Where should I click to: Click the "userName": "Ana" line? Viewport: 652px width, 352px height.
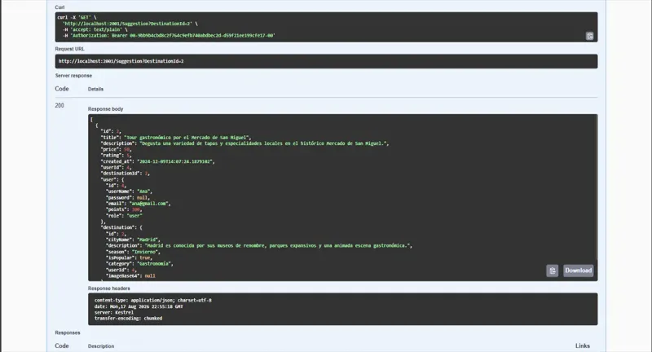[130, 191]
